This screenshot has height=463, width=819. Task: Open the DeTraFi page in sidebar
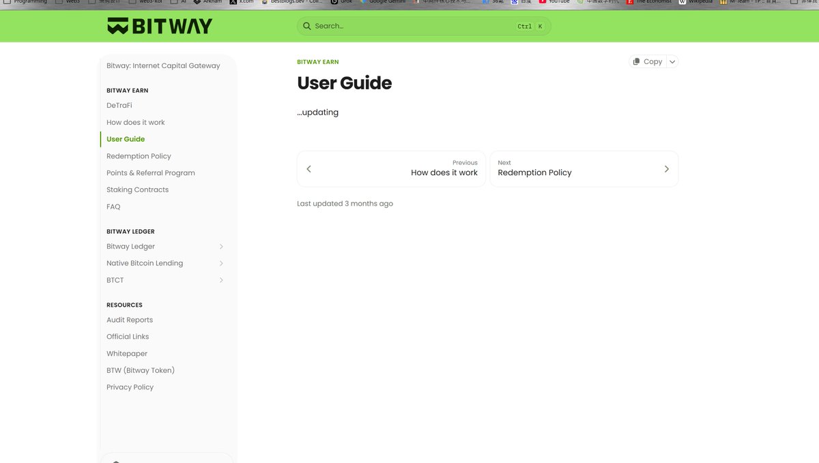click(119, 106)
